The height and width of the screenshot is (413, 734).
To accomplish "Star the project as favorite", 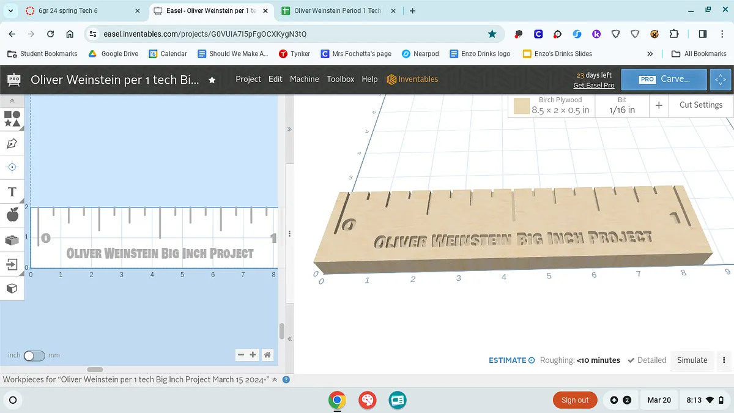I will click(x=212, y=80).
